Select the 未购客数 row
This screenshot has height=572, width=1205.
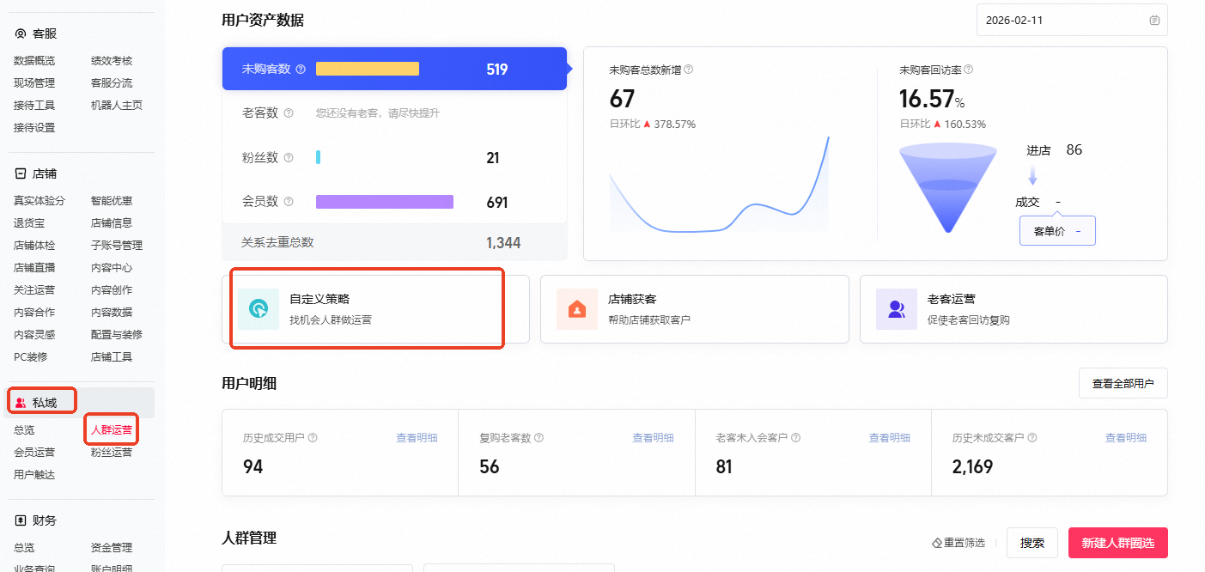click(394, 69)
